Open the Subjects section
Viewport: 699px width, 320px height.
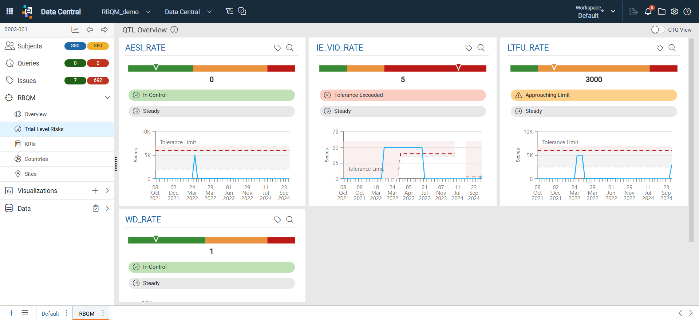29,46
